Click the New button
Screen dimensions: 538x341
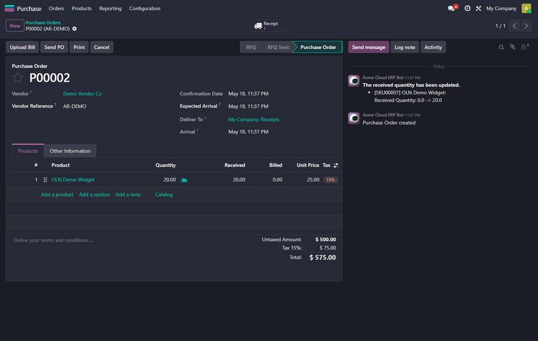(15, 26)
